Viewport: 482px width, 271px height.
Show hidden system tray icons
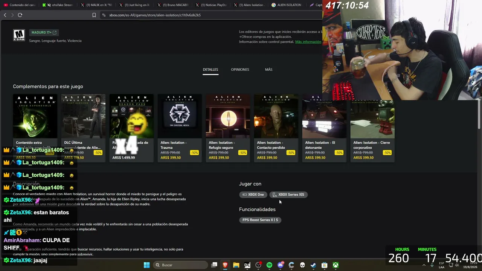[x=424, y=265]
